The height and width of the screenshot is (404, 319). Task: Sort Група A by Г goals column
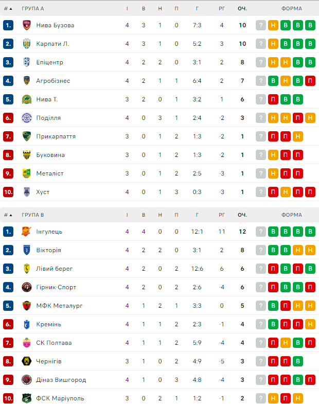(198, 9)
